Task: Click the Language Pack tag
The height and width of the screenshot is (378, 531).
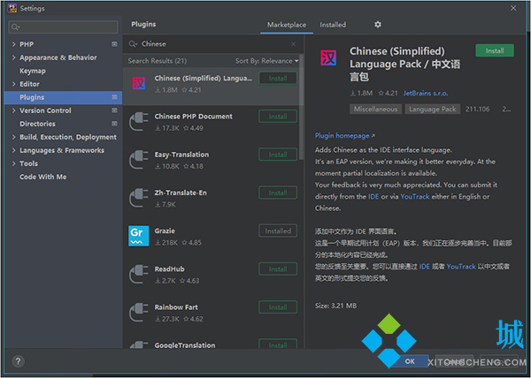Action: tap(433, 110)
